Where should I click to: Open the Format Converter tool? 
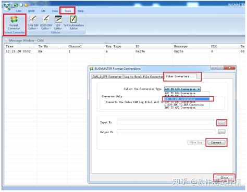(14, 23)
